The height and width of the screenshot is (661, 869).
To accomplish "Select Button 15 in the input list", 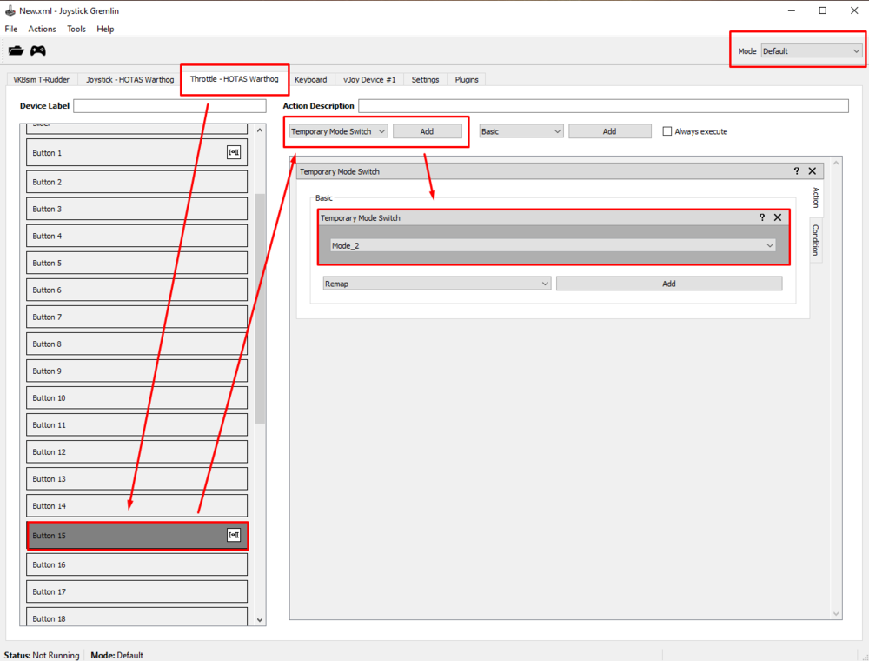I will click(x=137, y=536).
